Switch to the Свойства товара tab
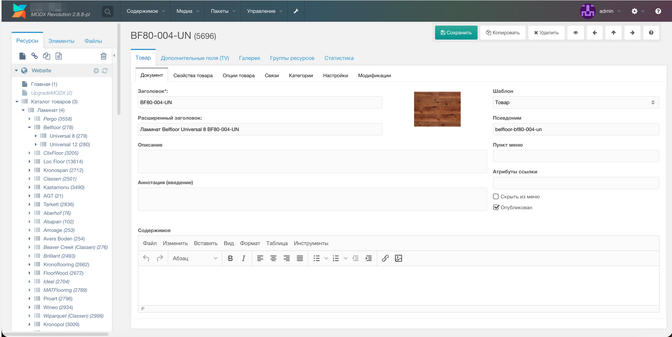 click(193, 76)
